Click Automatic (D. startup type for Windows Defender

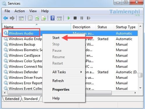pyautogui.click(x=127, y=72)
